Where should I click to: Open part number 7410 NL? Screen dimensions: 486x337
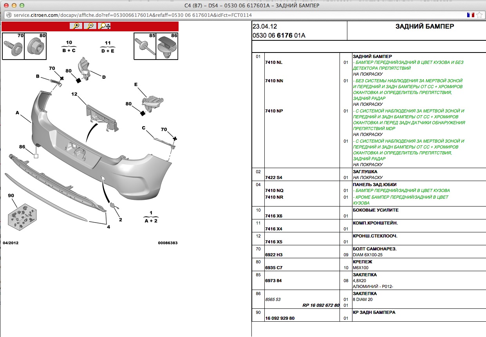[x=274, y=62]
